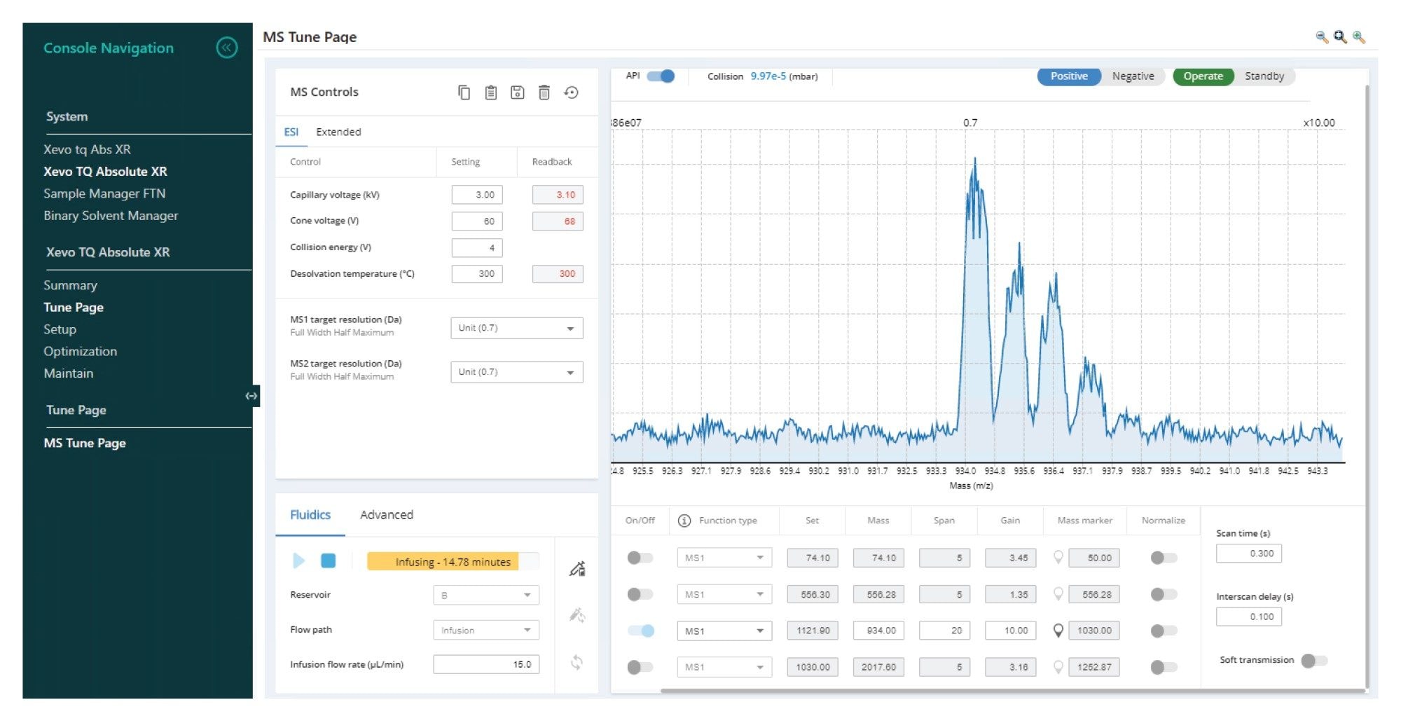Collapse the Console Navigation panel
Viewport: 1401px width, 721px height.
tap(226, 48)
